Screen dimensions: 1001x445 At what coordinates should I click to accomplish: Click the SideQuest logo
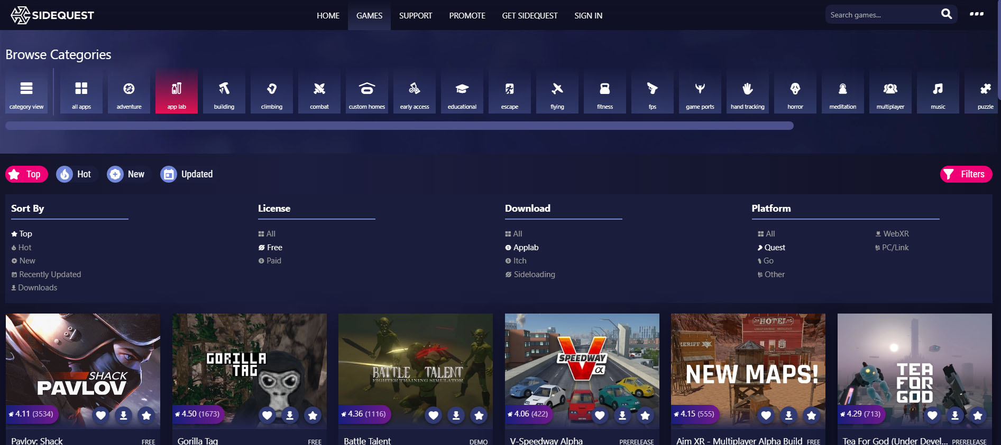coord(52,15)
